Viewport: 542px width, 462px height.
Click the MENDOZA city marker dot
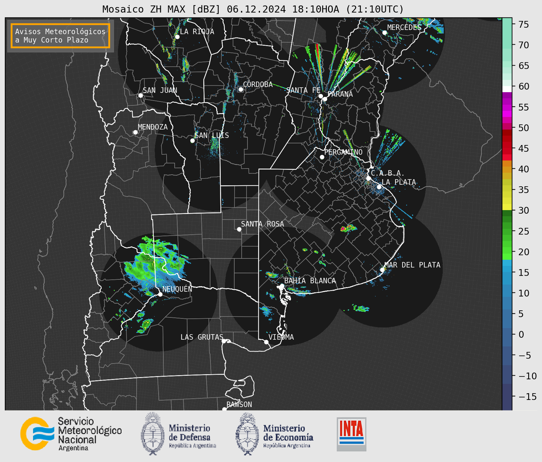tap(135, 132)
